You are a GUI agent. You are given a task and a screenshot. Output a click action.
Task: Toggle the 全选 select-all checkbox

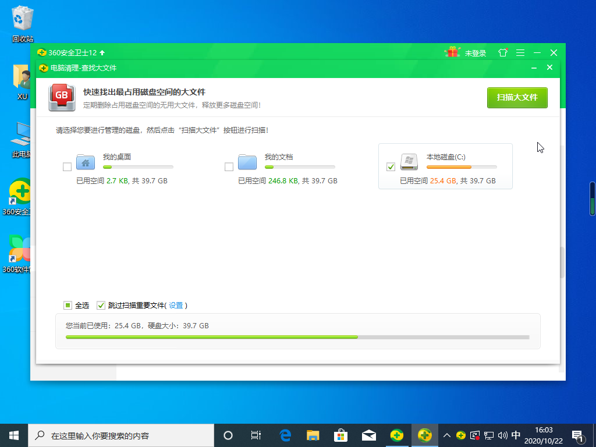pyautogui.click(x=68, y=306)
